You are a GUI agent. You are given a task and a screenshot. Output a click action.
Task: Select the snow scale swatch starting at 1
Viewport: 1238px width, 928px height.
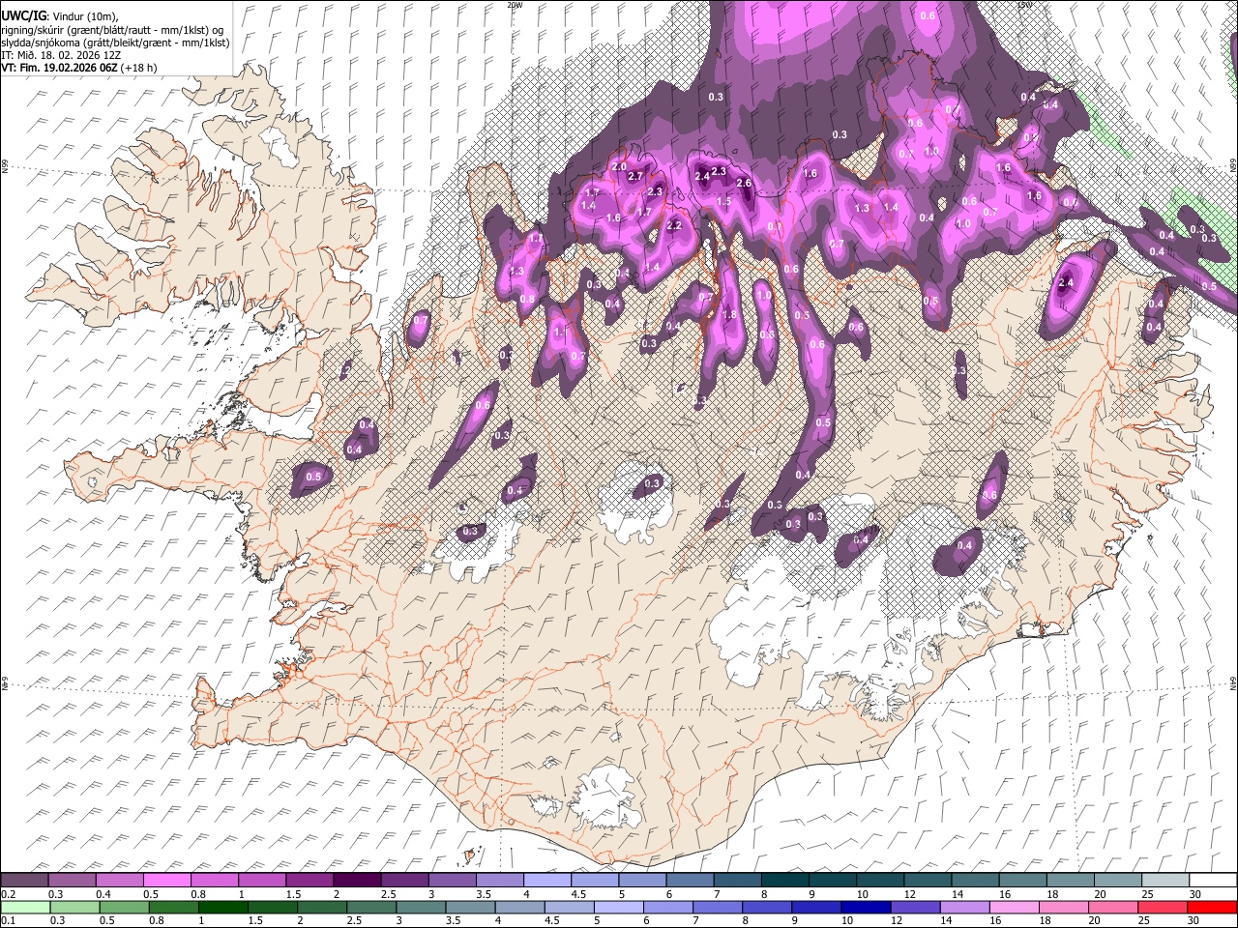pos(261,880)
